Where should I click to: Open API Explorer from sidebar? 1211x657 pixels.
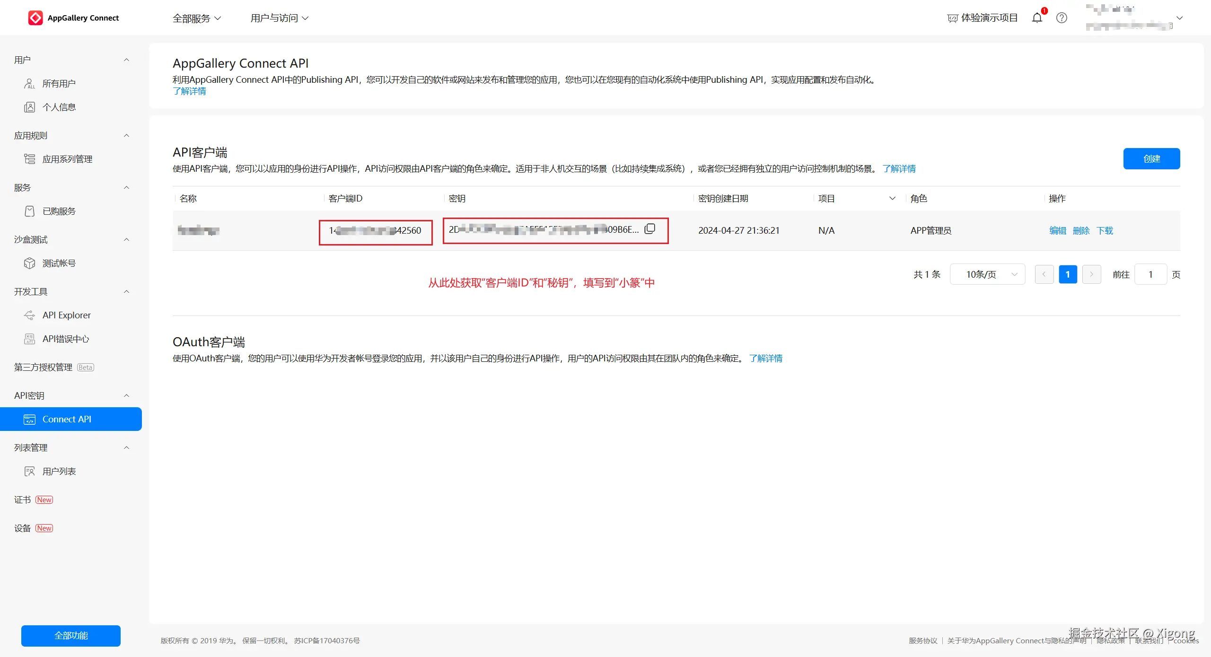pos(66,315)
